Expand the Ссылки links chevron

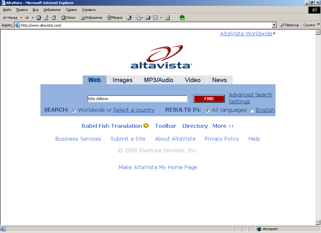tap(318, 24)
